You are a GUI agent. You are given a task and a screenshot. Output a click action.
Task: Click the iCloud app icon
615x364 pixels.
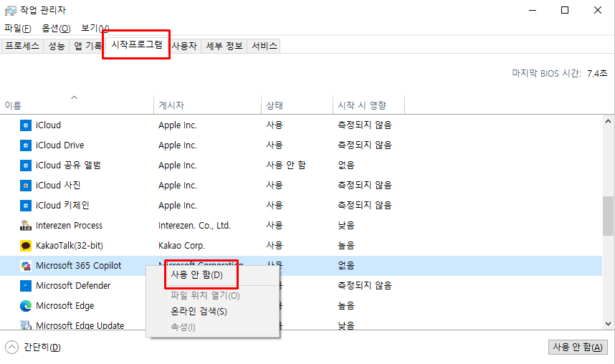click(x=26, y=125)
